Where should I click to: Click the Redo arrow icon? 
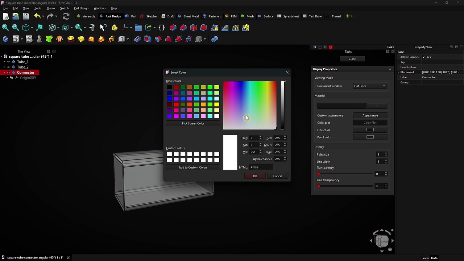(x=50, y=16)
